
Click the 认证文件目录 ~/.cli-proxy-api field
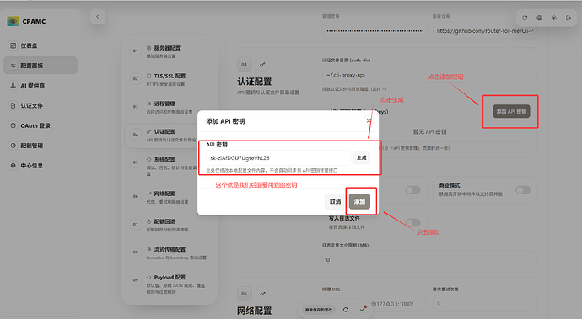point(429,75)
